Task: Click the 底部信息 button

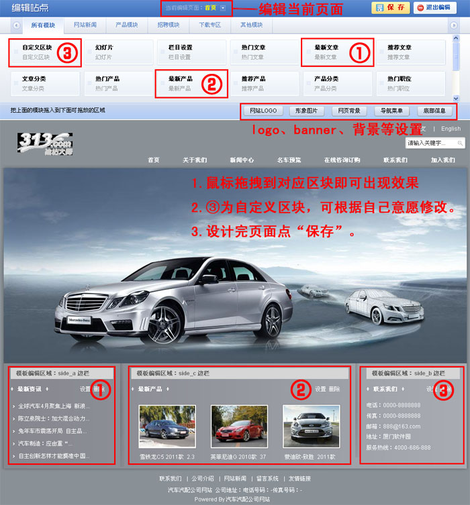Action: click(434, 111)
